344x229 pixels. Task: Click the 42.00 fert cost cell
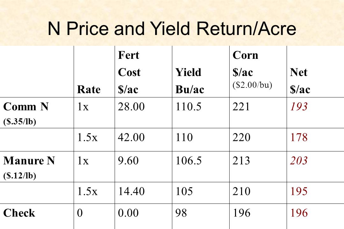pyautogui.click(x=131, y=137)
